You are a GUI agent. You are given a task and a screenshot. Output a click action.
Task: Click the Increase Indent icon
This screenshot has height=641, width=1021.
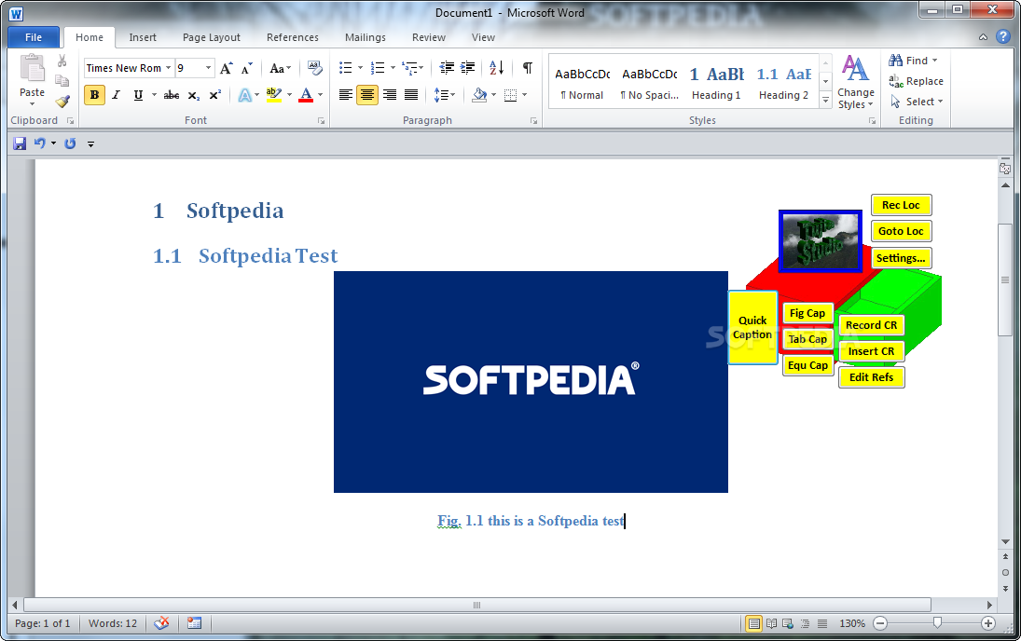(x=467, y=68)
